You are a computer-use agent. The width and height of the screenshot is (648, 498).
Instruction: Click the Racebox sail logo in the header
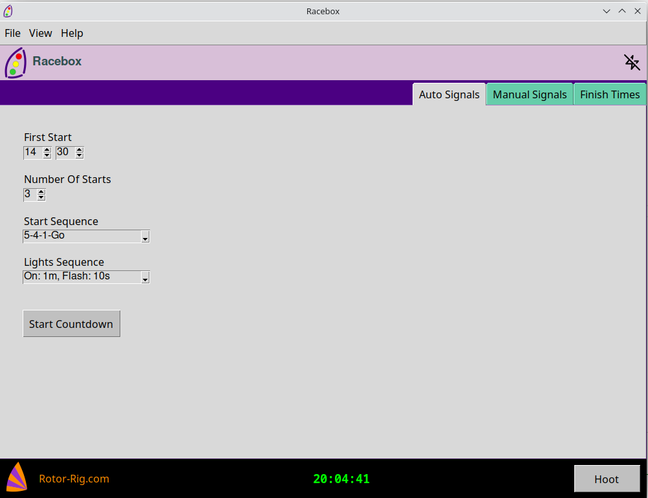[16, 63]
